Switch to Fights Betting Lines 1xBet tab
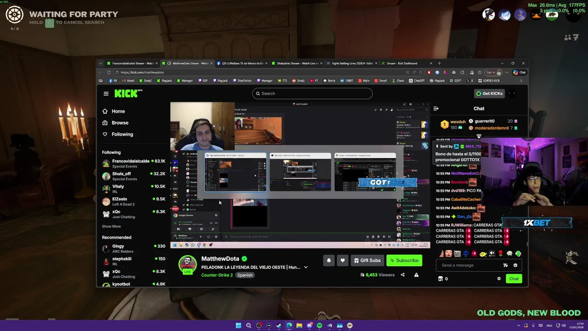 [x=351, y=63]
